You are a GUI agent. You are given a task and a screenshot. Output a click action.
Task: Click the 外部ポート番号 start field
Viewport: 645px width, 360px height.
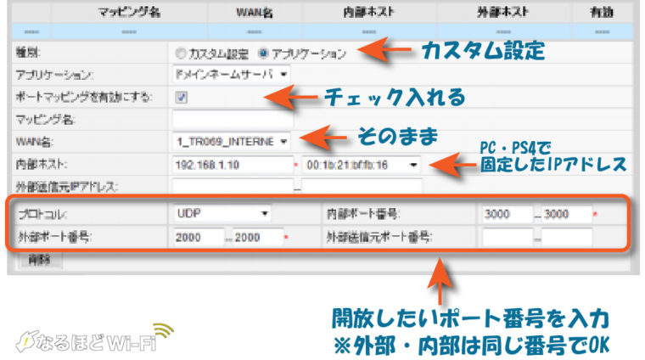(199, 238)
